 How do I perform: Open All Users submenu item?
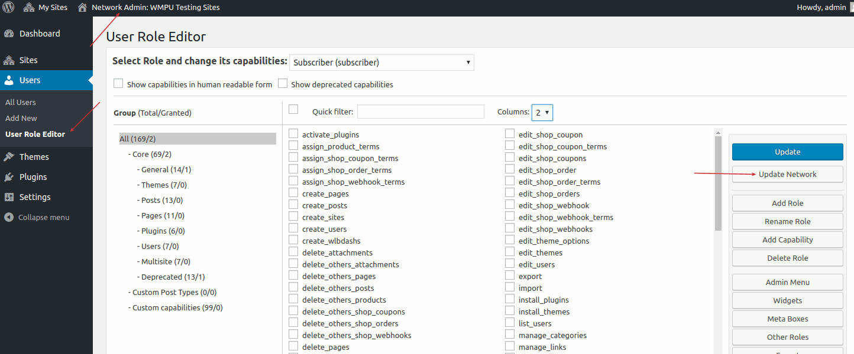21,102
